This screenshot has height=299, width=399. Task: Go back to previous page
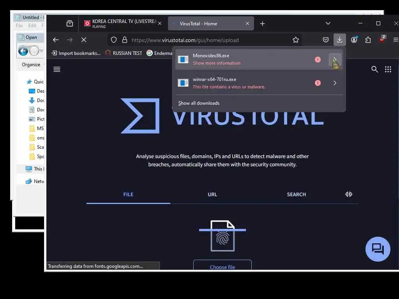pos(56,40)
